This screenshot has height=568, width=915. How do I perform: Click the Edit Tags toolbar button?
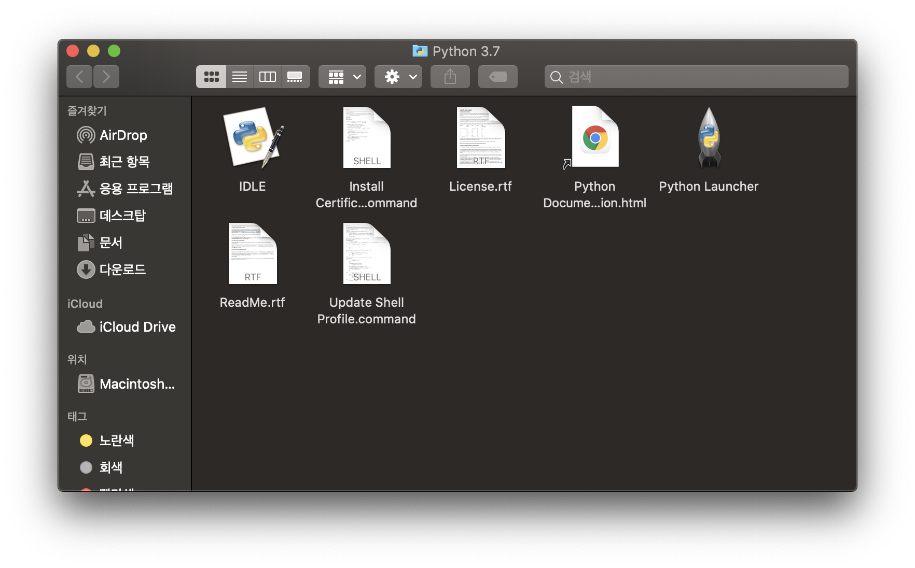click(498, 77)
